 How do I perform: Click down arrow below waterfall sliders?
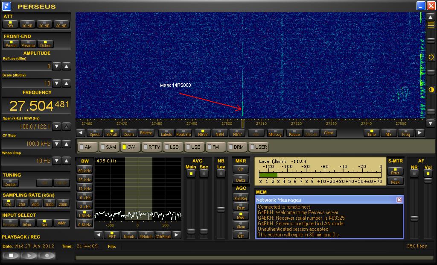[x=431, y=123]
